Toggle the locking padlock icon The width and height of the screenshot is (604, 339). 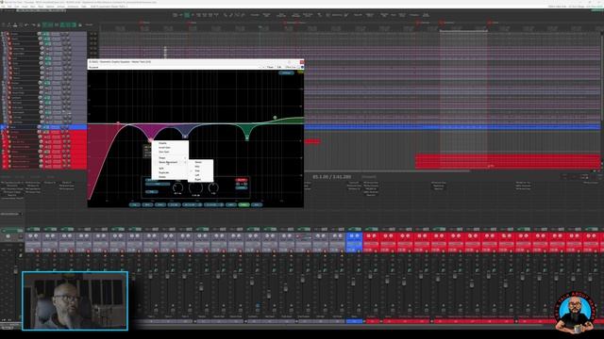pos(80,24)
